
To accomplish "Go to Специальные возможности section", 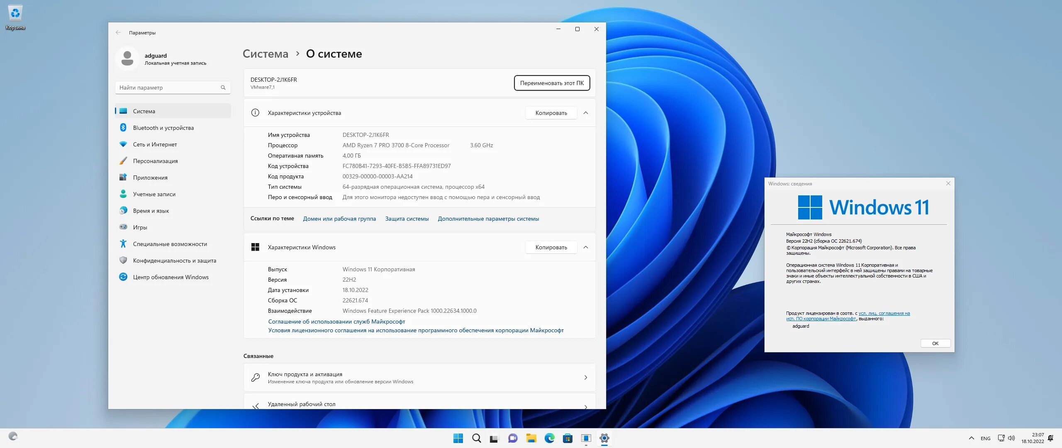I will [x=170, y=244].
